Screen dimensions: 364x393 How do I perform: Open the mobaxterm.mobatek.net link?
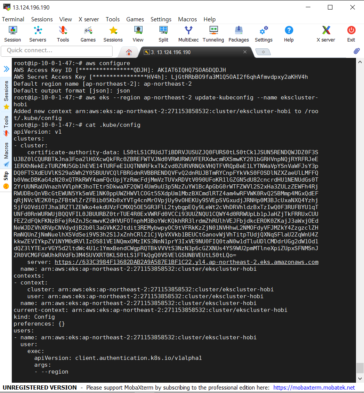pyautogui.click(x=314, y=388)
